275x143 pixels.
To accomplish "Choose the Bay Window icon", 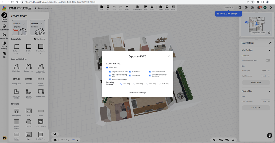I will [41, 92].
